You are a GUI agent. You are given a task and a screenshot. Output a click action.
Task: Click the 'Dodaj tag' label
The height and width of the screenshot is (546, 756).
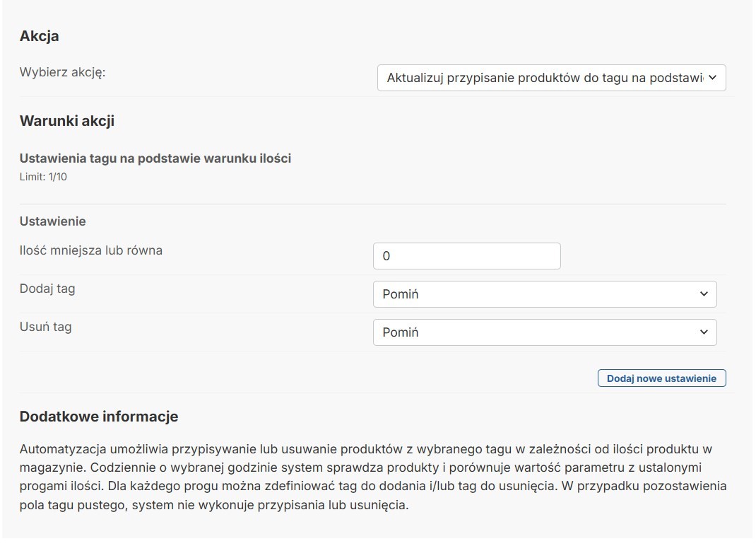click(x=47, y=289)
